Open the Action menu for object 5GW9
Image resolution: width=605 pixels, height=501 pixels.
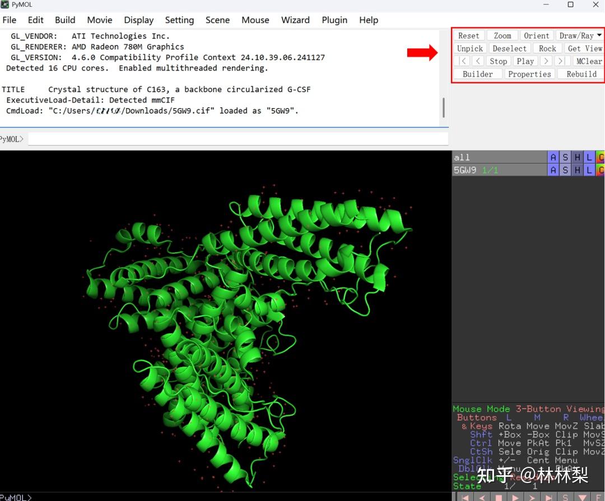coord(553,169)
